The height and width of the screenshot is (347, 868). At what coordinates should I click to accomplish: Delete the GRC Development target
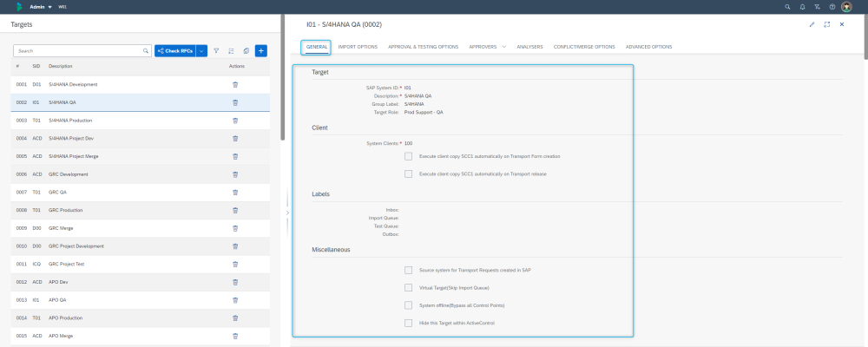tap(235, 174)
